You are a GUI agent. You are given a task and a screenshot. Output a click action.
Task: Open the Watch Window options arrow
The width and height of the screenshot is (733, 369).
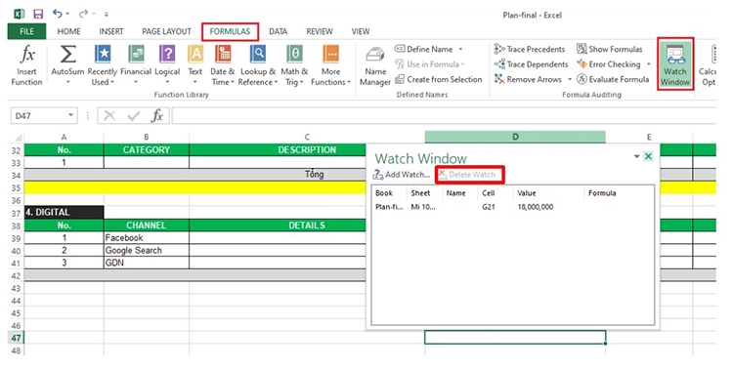coord(636,156)
